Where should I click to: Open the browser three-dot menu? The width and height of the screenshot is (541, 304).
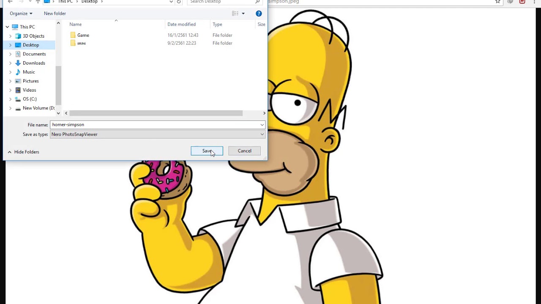pyautogui.click(x=534, y=2)
